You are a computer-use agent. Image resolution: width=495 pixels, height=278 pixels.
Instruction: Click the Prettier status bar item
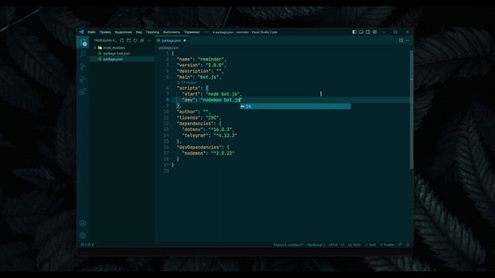pyautogui.click(x=387, y=245)
